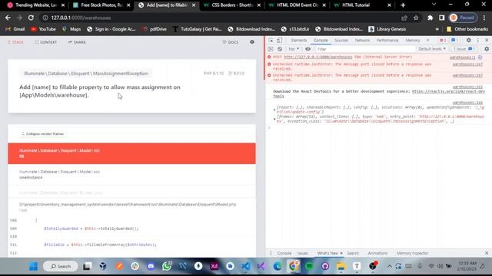This screenshot has width=492, height=276.
Task: Toggle Collapse vendor frames
Action: click(x=42, y=133)
